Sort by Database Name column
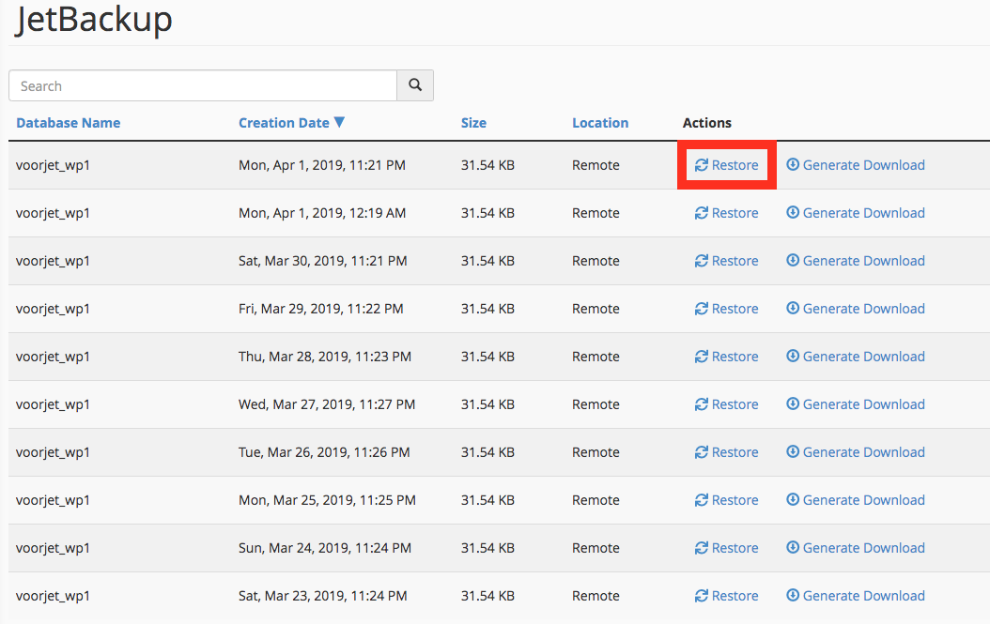Image resolution: width=990 pixels, height=624 pixels. point(69,123)
